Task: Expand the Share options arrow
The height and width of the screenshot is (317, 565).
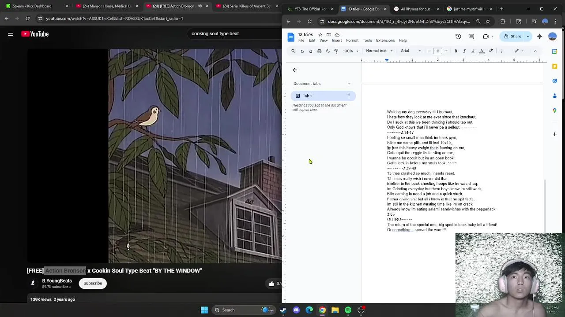Action: click(x=528, y=37)
